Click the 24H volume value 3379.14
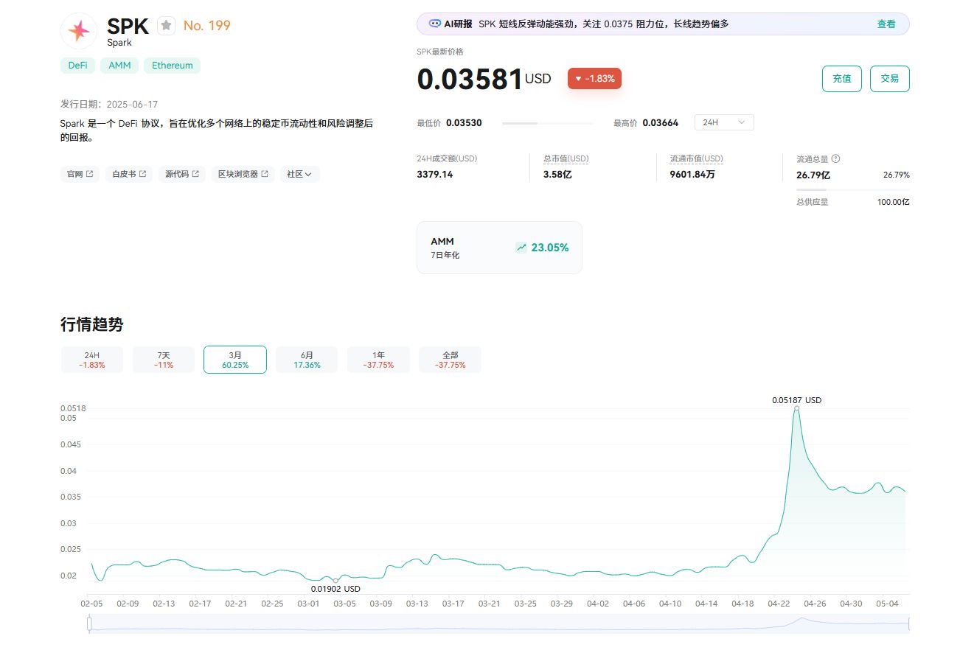This screenshot has height=650, width=960. point(435,175)
